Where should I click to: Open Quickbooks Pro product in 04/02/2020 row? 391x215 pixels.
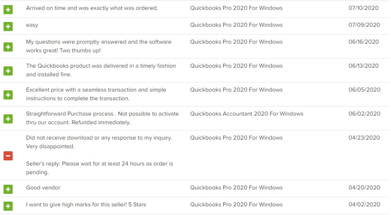pyautogui.click(x=236, y=205)
